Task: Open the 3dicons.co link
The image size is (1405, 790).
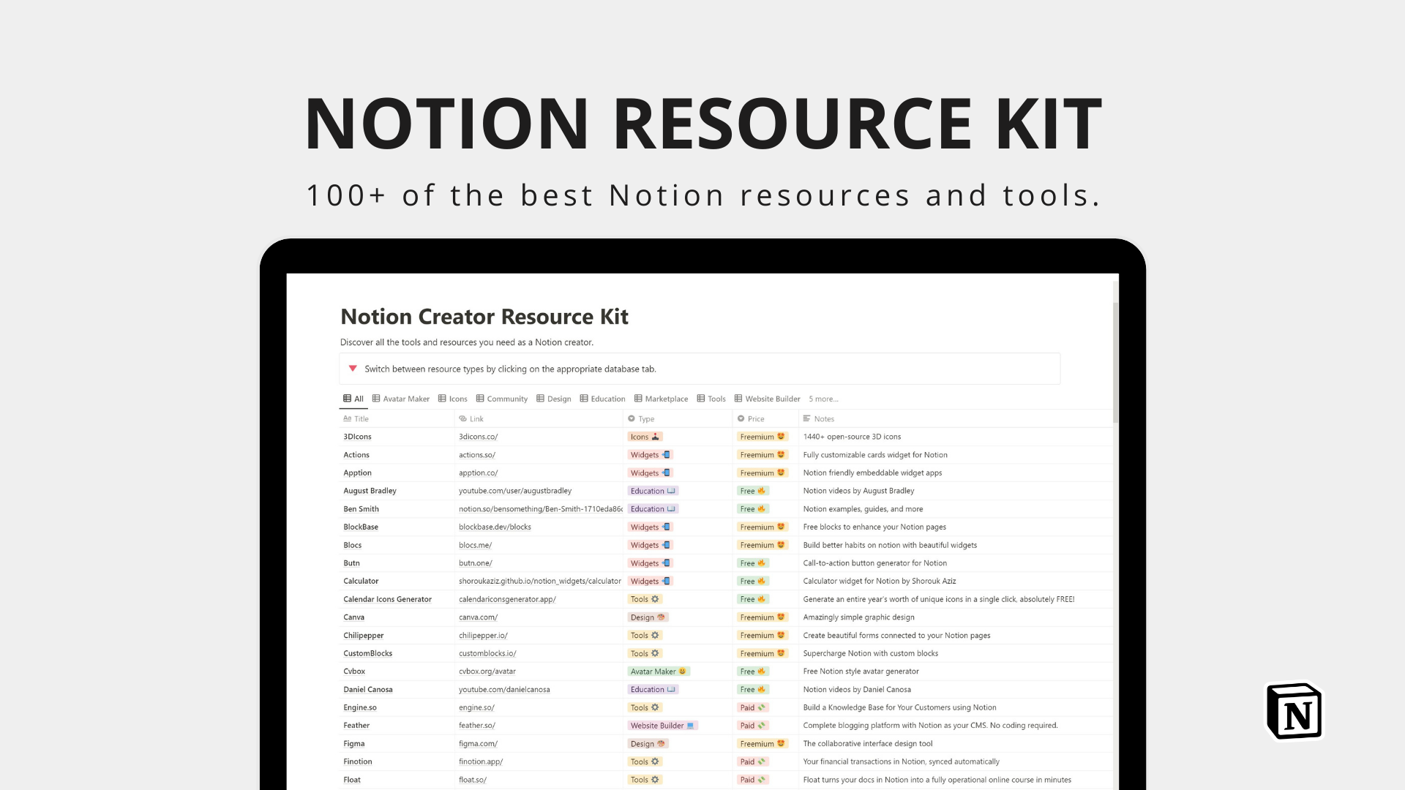Action: (x=478, y=436)
